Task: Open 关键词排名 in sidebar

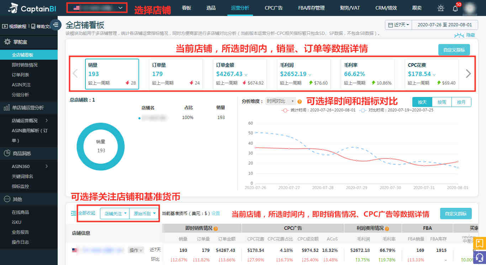Action: click(22, 177)
